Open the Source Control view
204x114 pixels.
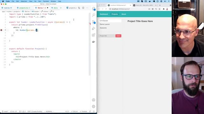pos(93,22)
